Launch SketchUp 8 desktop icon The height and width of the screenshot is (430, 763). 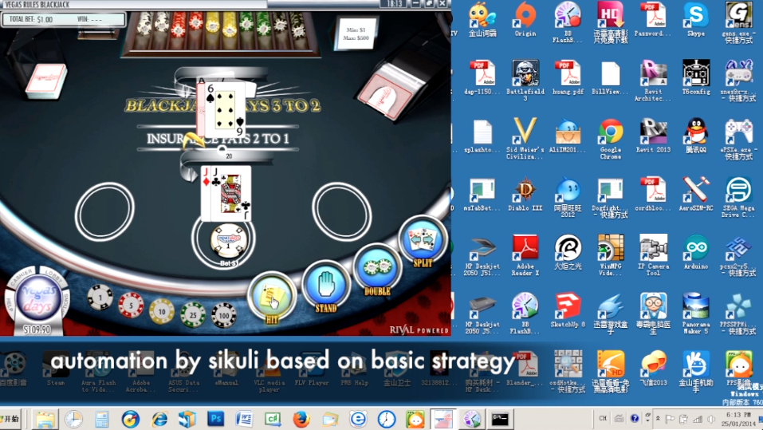(x=568, y=310)
